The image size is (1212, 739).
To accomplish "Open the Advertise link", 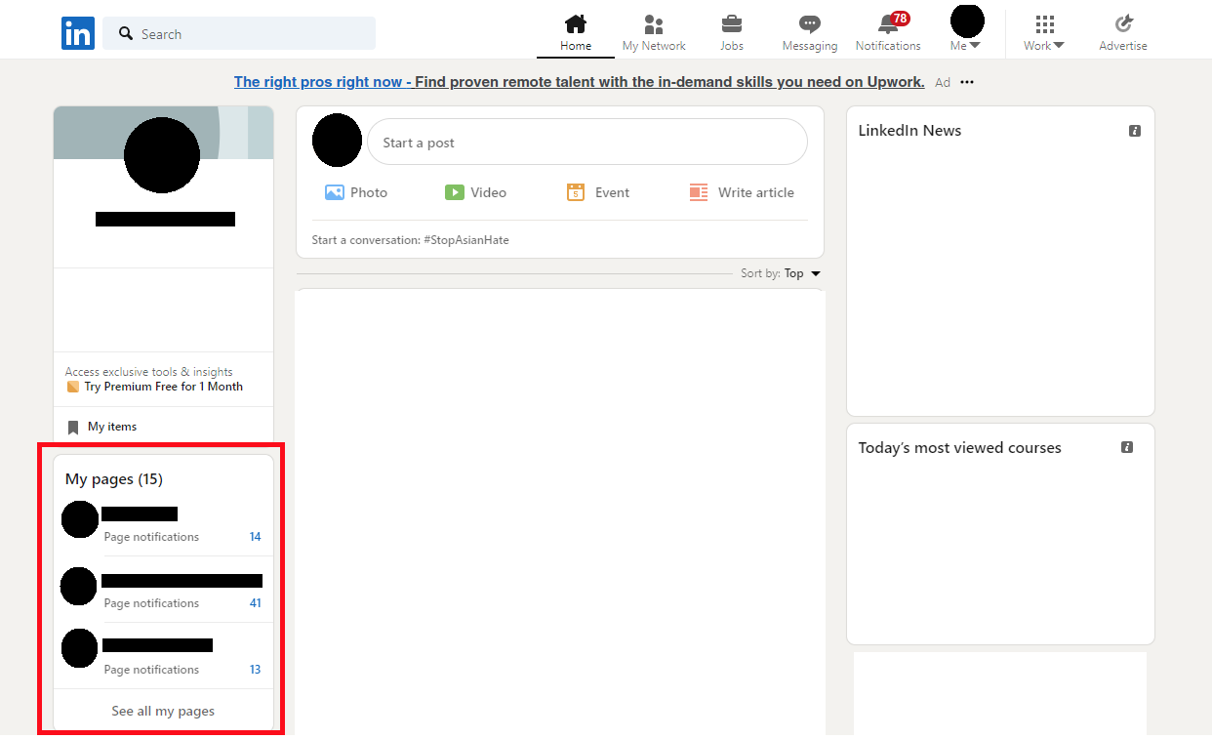I will tap(1123, 33).
